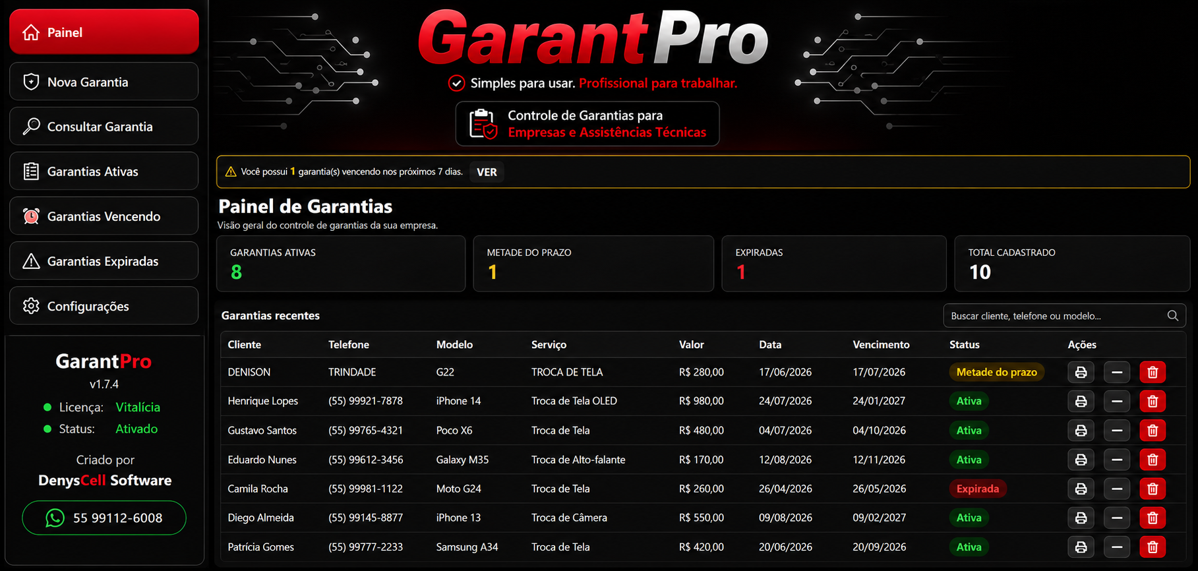Image resolution: width=1198 pixels, height=571 pixels.
Task: Click the magnifier icon in the search box
Action: coord(1172,316)
